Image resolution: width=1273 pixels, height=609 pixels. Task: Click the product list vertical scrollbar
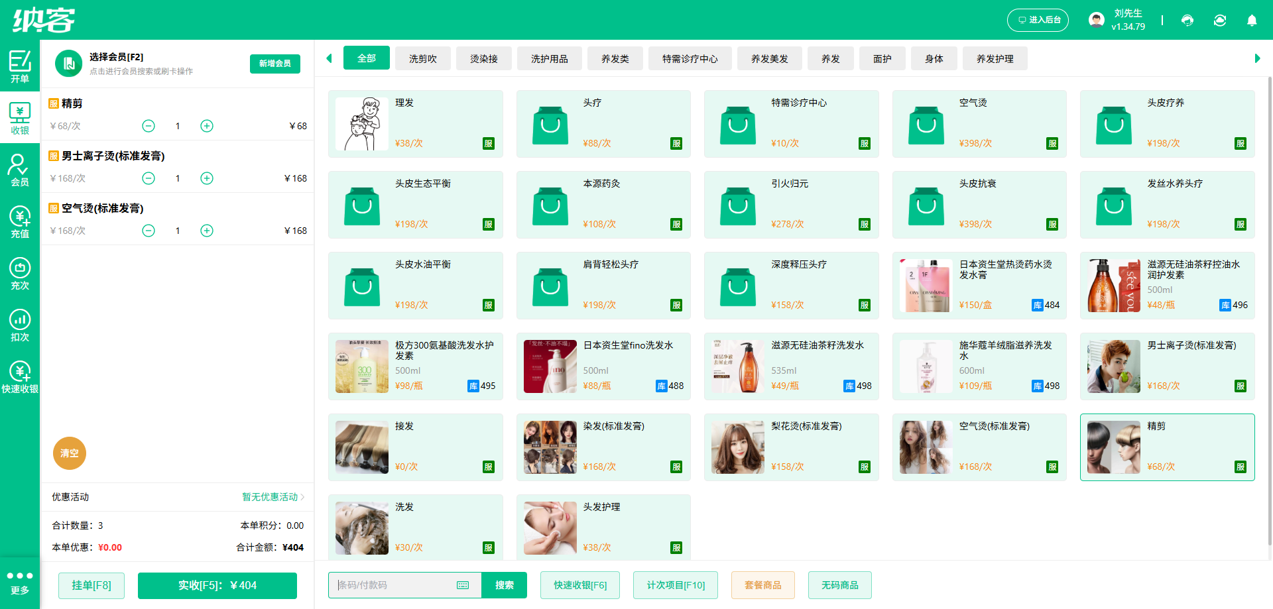(x=1270, y=311)
